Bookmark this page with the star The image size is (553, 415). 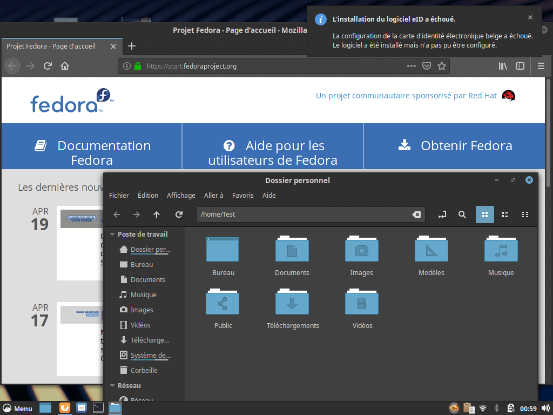[442, 66]
